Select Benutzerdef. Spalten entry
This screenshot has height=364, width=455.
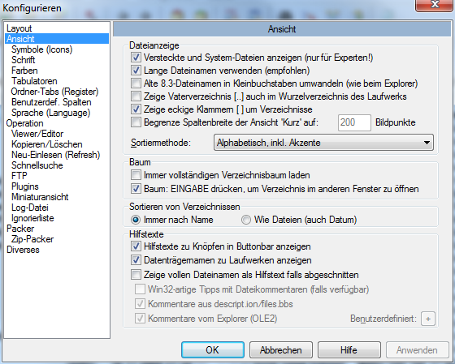(51, 102)
